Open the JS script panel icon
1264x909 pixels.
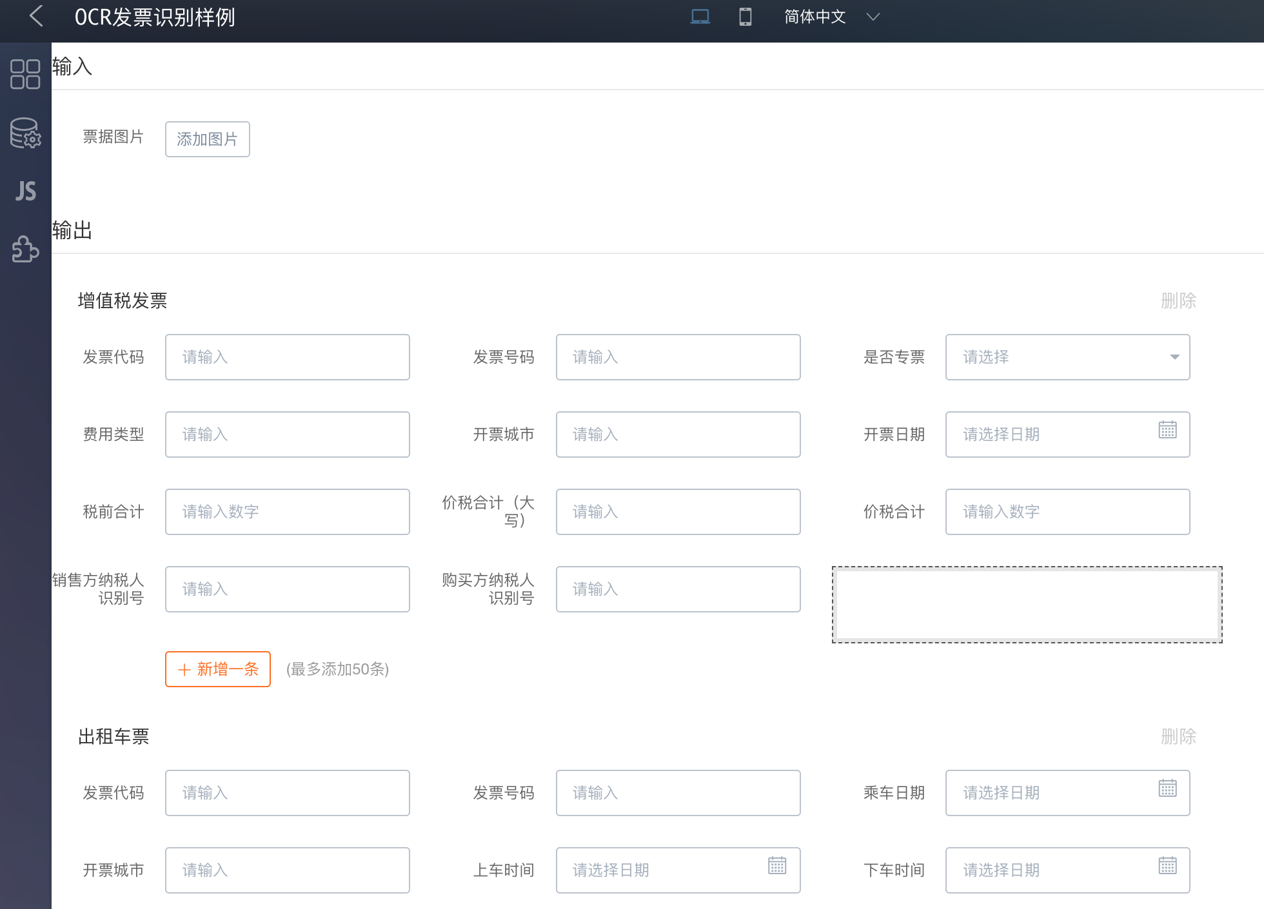25,191
